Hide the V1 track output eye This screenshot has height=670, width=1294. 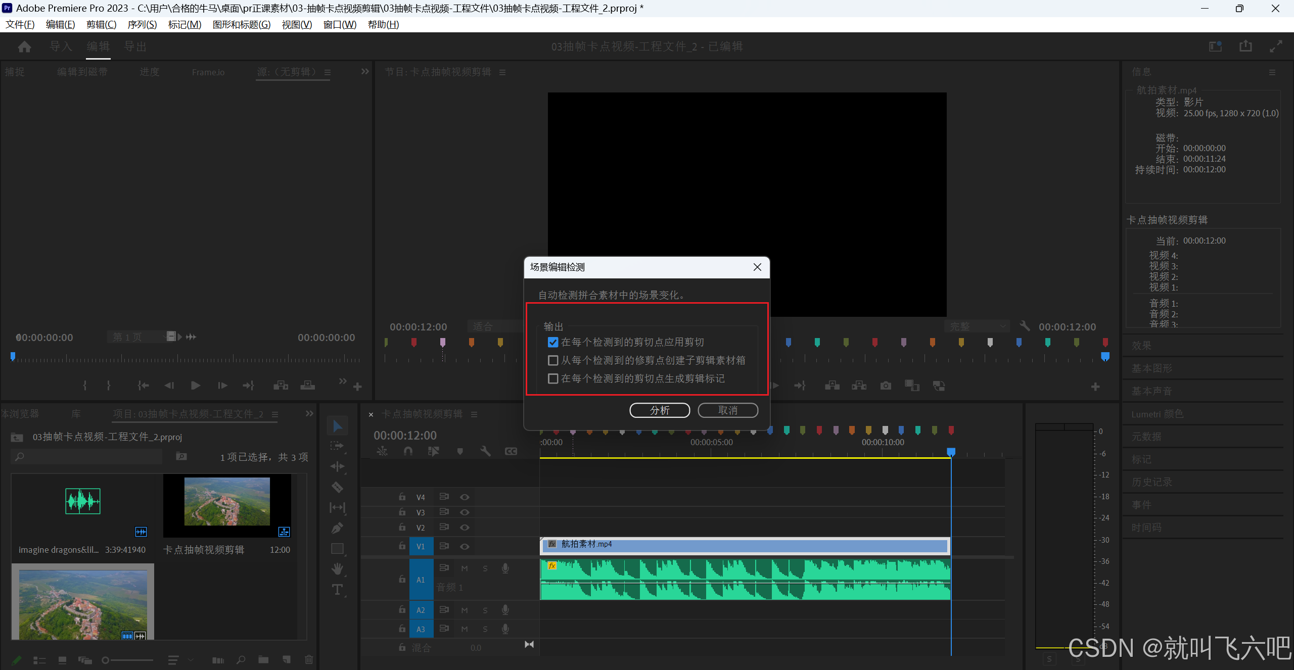click(x=465, y=546)
